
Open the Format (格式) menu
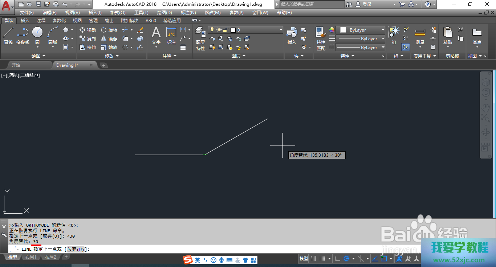(118, 13)
